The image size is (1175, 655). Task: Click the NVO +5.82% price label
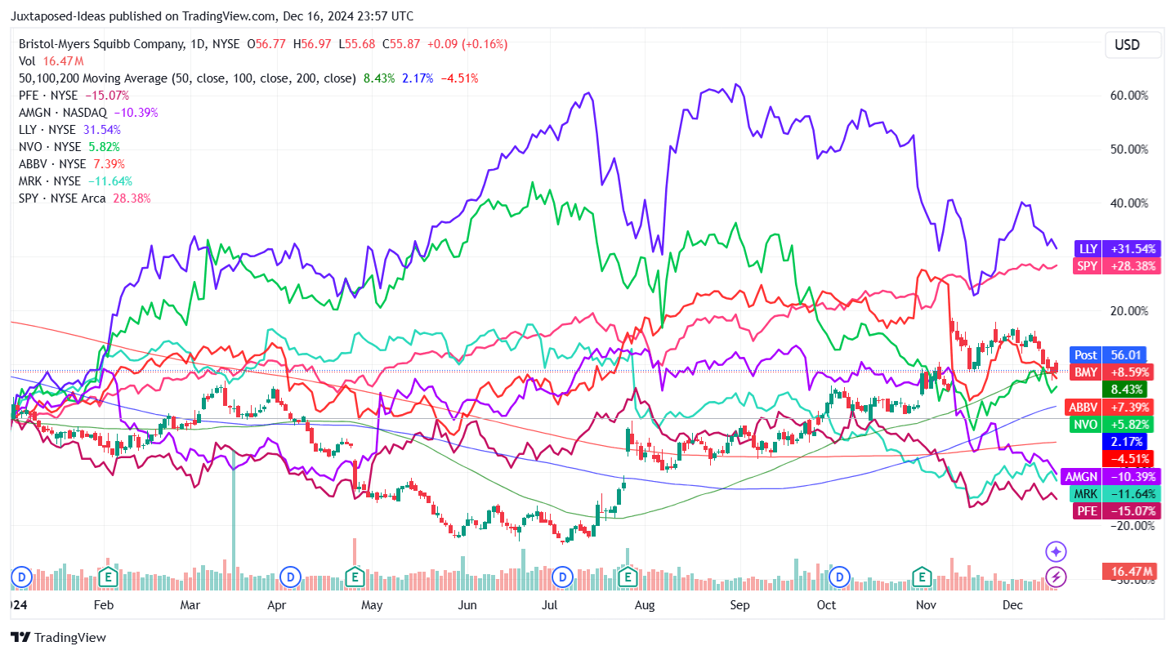coord(1111,424)
